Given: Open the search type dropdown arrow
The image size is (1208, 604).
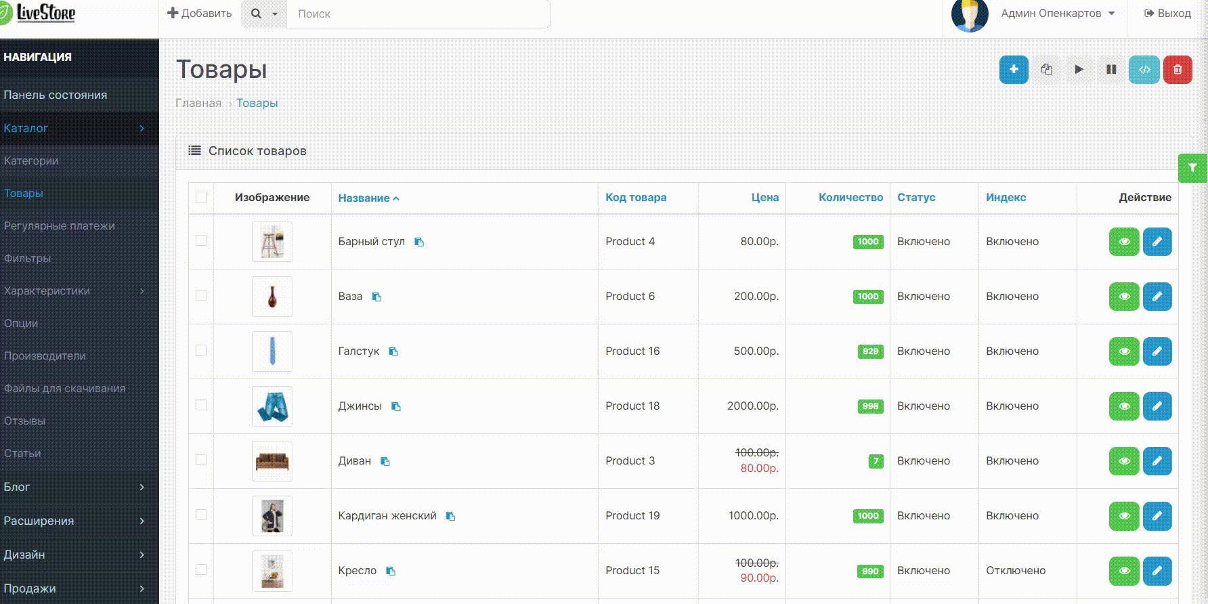Looking at the screenshot, I should pos(274,14).
